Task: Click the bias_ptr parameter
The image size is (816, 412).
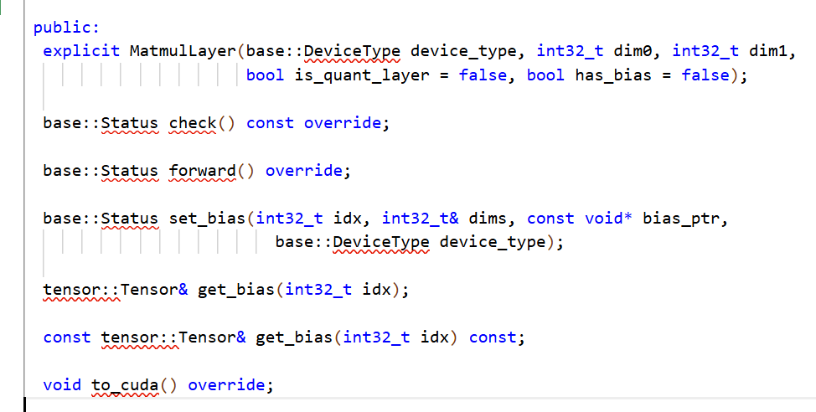Action: (x=680, y=219)
